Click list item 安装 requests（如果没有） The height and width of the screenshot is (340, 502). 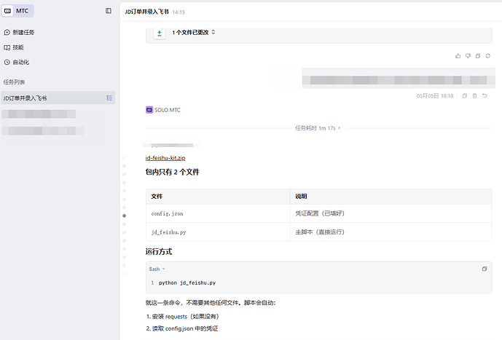(x=182, y=316)
